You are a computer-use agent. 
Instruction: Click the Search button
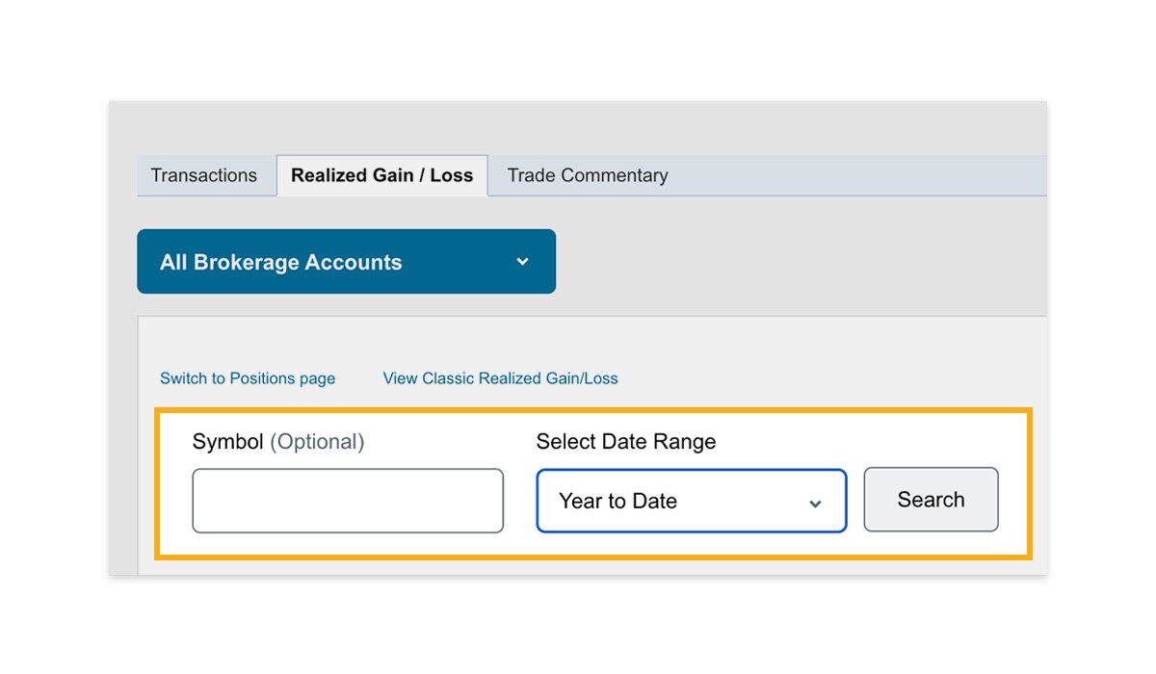click(931, 500)
